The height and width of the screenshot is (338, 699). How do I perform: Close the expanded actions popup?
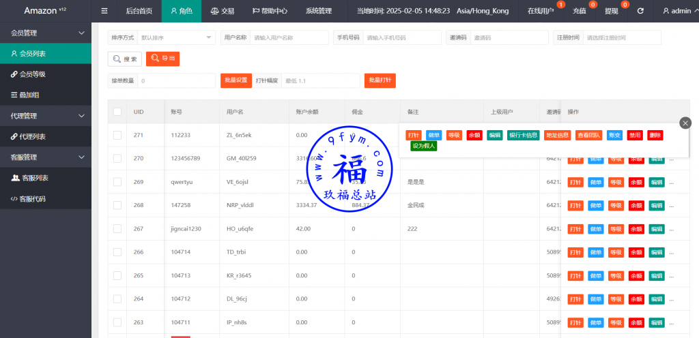(685, 123)
